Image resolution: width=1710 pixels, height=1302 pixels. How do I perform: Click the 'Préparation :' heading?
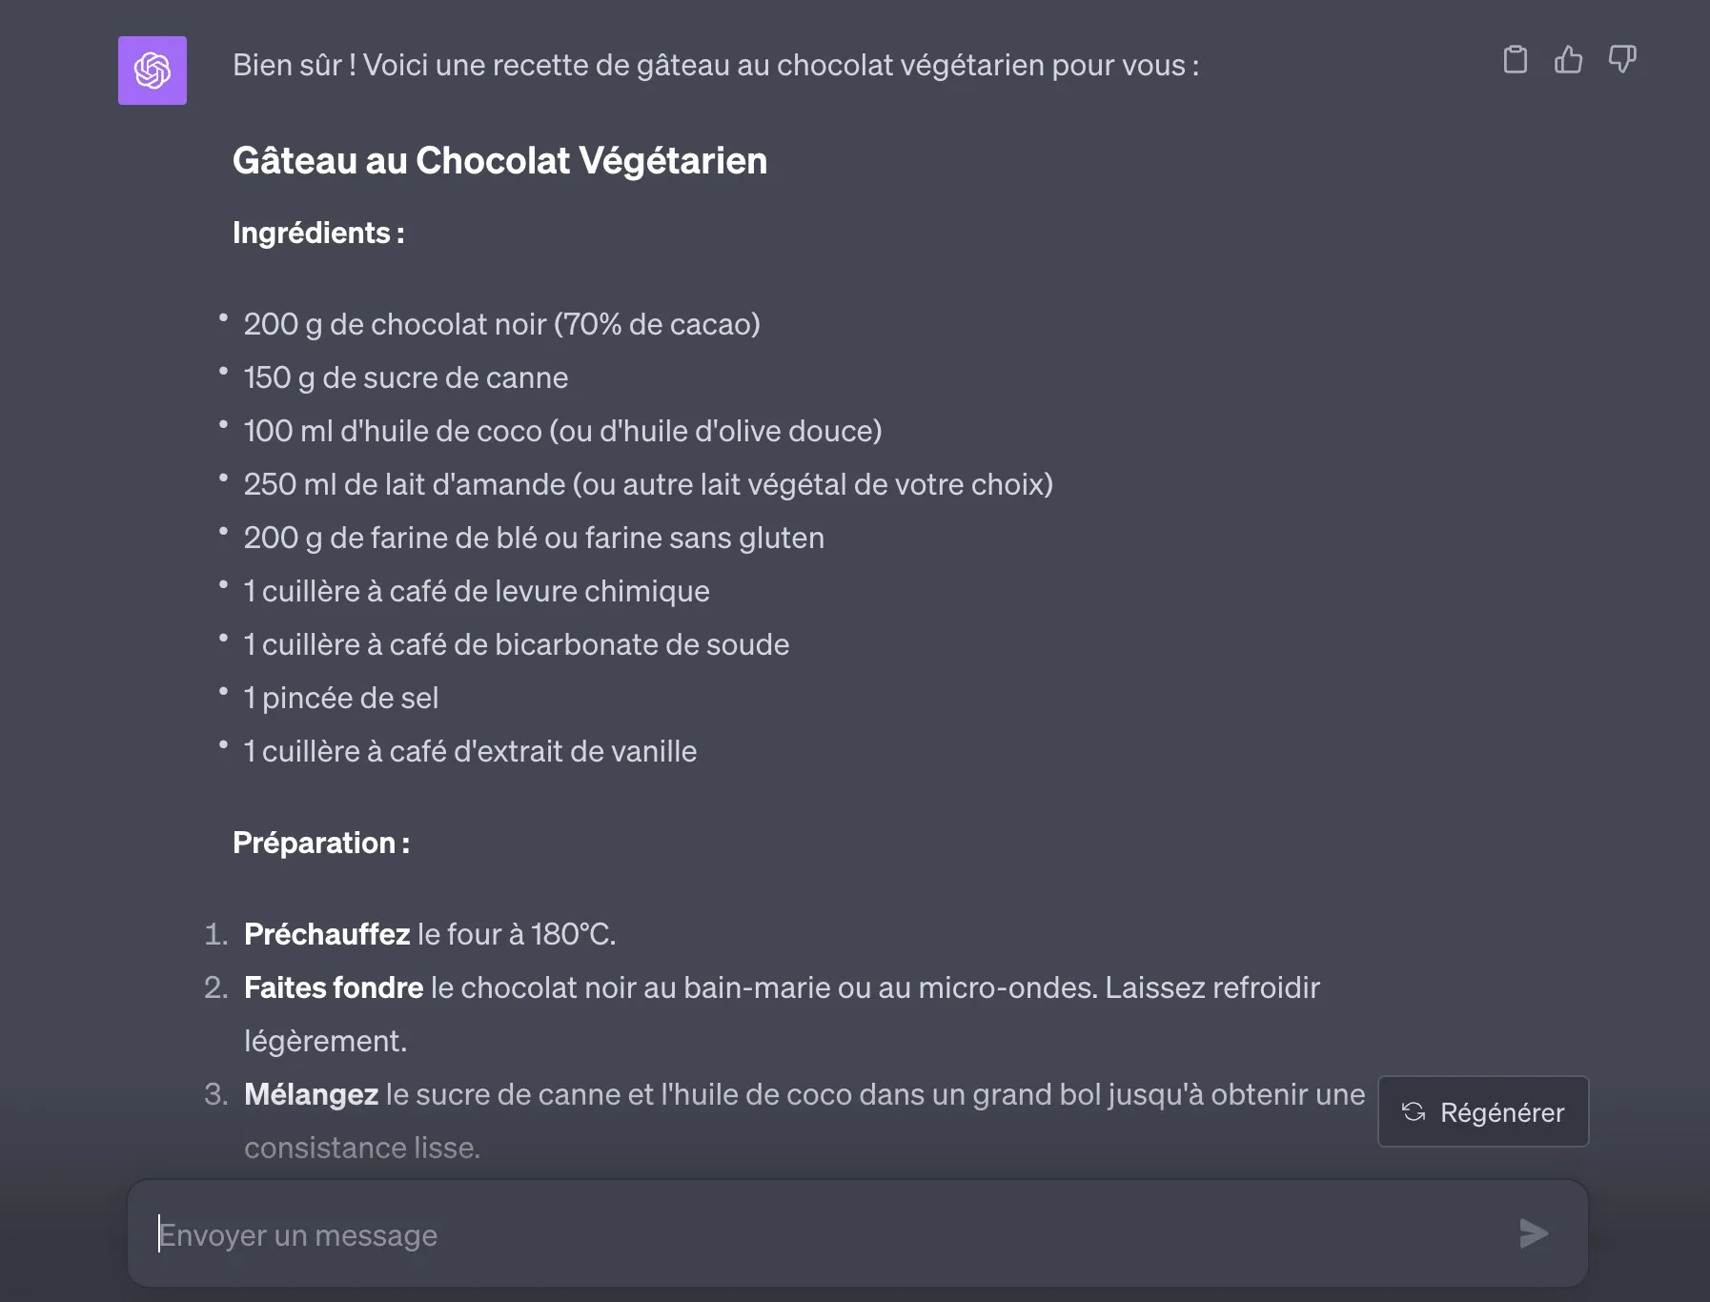pyautogui.click(x=321, y=844)
